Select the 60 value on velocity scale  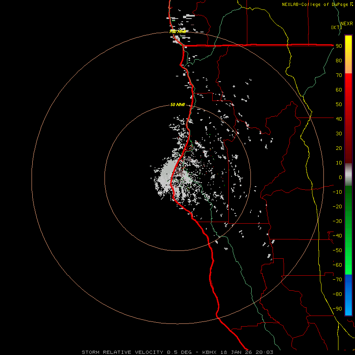coord(339,90)
